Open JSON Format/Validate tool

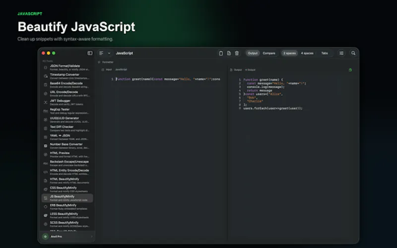click(67, 67)
